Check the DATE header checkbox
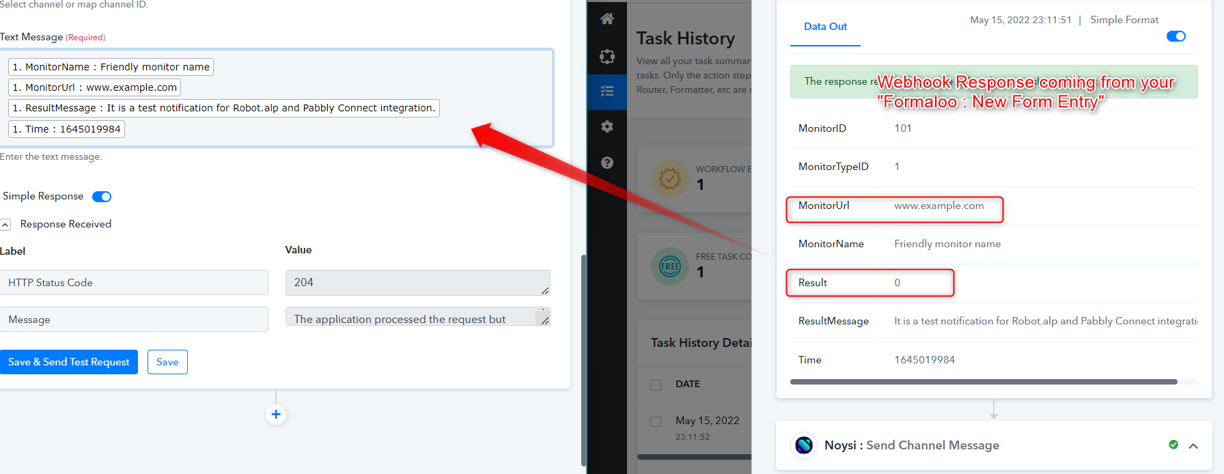Image resolution: width=1224 pixels, height=474 pixels. point(656,385)
